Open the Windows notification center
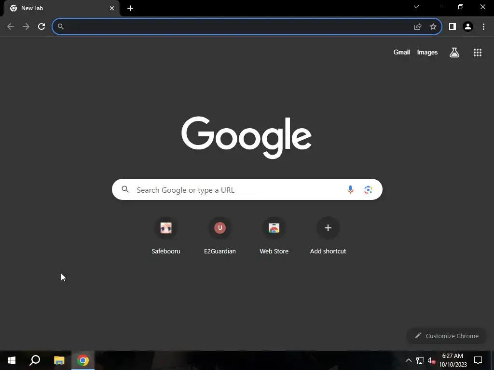The height and width of the screenshot is (370, 494). point(478,360)
